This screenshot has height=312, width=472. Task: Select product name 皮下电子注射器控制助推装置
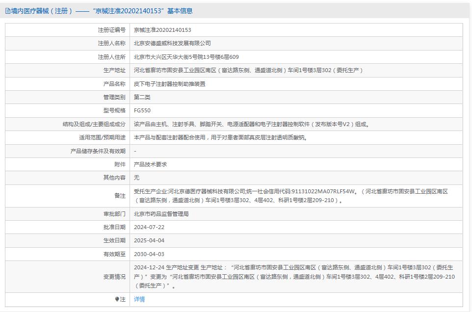point(169,83)
